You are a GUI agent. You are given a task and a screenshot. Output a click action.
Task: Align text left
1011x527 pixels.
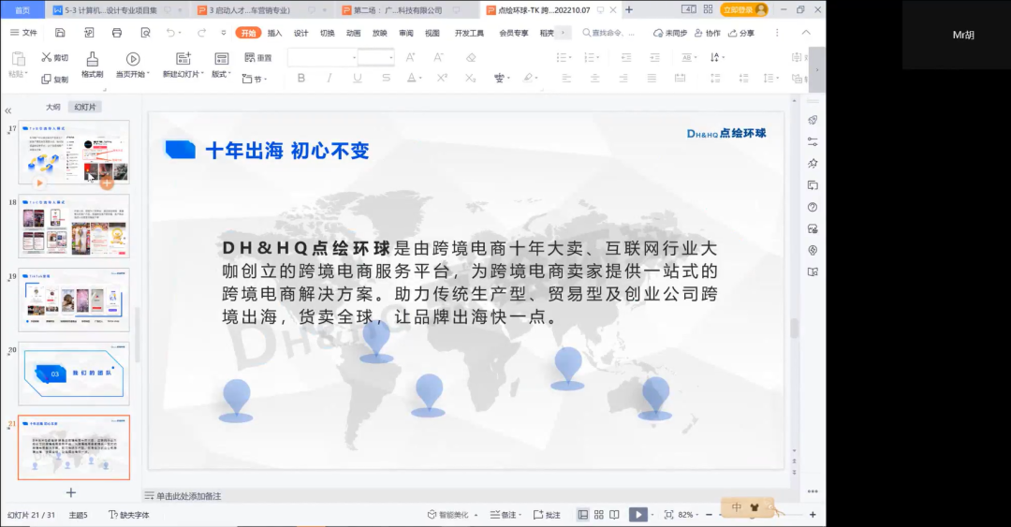[566, 78]
